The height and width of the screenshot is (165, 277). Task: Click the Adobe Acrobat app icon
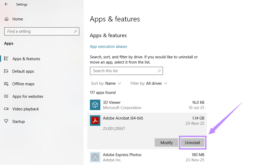point(95,121)
